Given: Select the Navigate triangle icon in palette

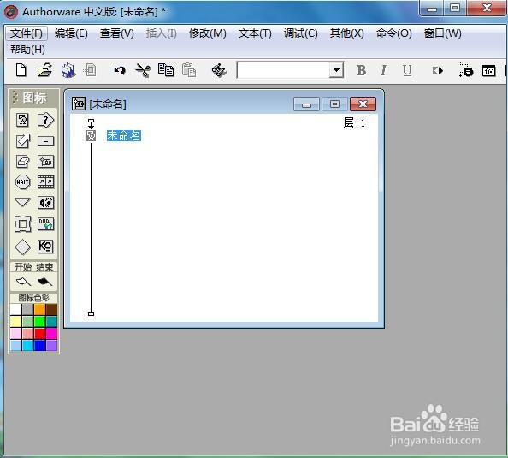Looking at the screenshot, I should pos(22,202).
